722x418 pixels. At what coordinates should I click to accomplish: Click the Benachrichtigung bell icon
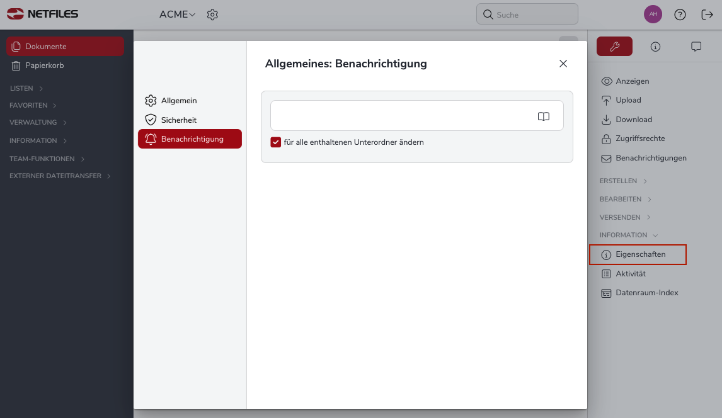click(x=151, y=139)
